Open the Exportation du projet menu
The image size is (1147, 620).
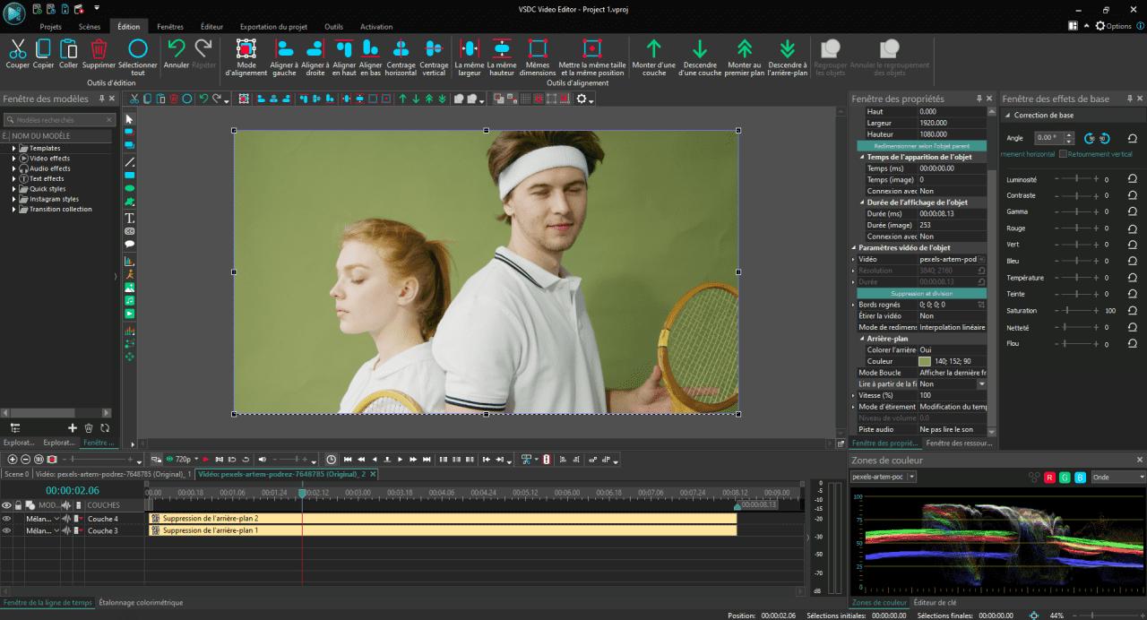point(274,26)
